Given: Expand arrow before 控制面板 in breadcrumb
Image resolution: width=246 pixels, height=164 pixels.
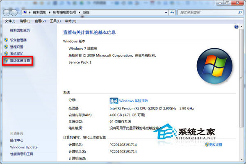Looking at the screenshot, I should [30, 12].
